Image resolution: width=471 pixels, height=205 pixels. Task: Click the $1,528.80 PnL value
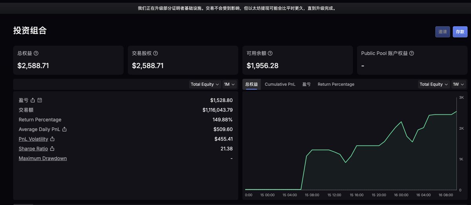pos(221,100)
